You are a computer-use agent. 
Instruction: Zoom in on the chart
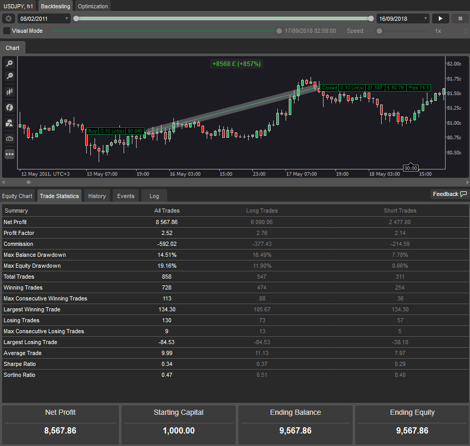[x=9, y=63]
